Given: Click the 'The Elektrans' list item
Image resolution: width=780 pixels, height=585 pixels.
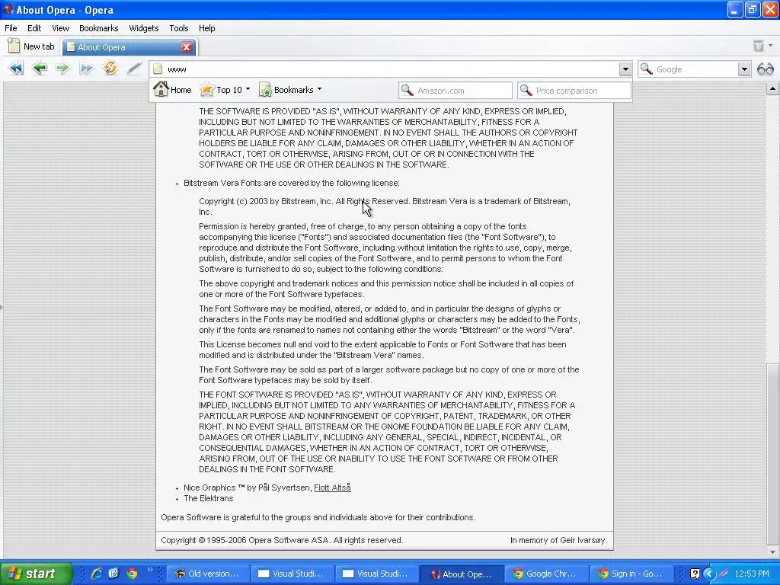Looking at the screenshot, I should 209,498.
